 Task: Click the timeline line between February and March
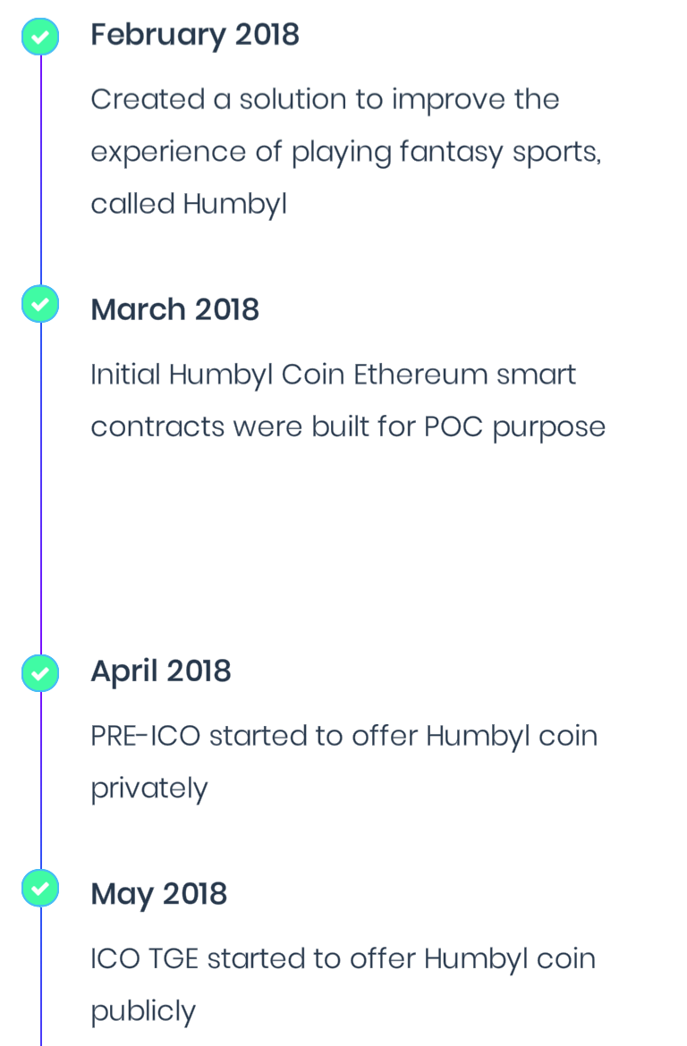[41, 170]
